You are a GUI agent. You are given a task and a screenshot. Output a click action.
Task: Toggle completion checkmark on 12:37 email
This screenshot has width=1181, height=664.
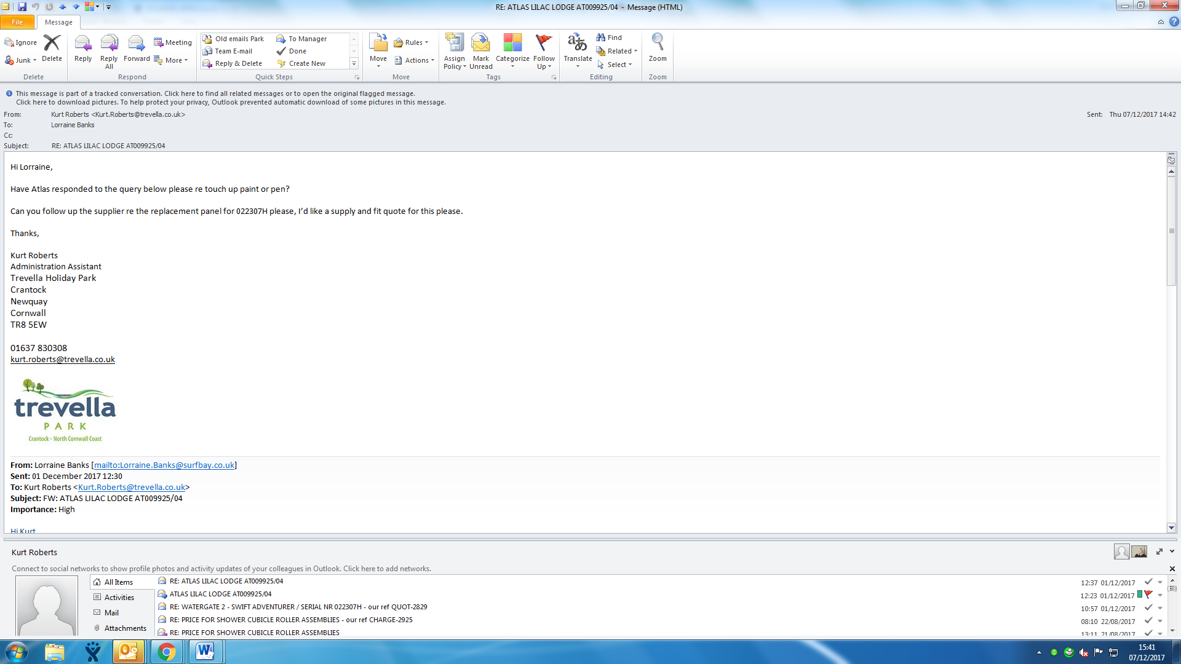[x=1148, y=582]
